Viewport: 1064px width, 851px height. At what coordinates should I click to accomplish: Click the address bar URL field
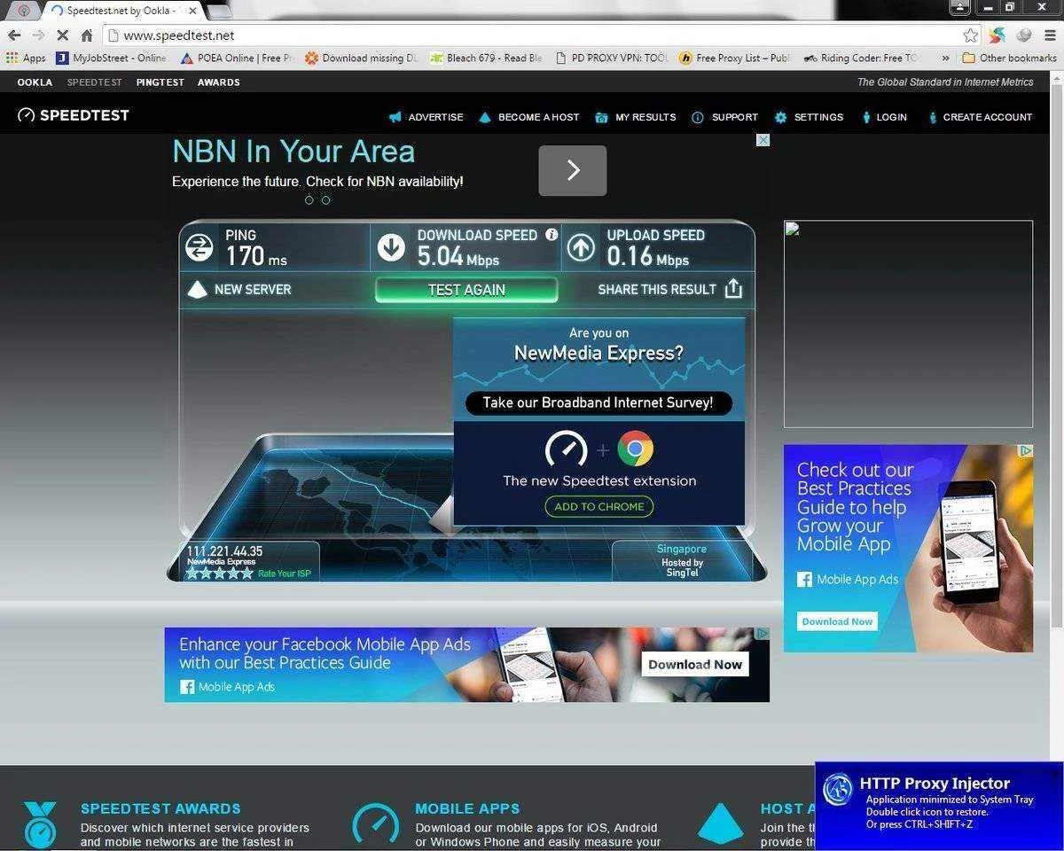click(530, 35)
